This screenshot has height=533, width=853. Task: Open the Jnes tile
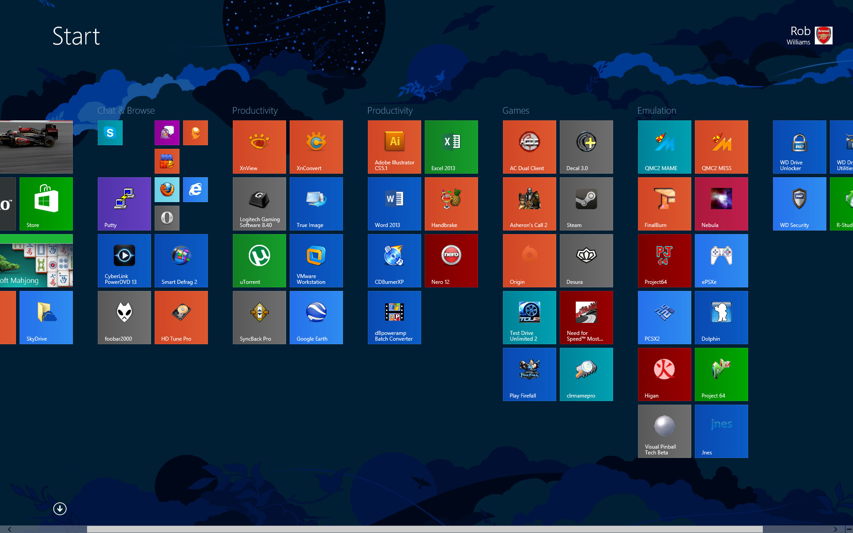pos(721,431)
